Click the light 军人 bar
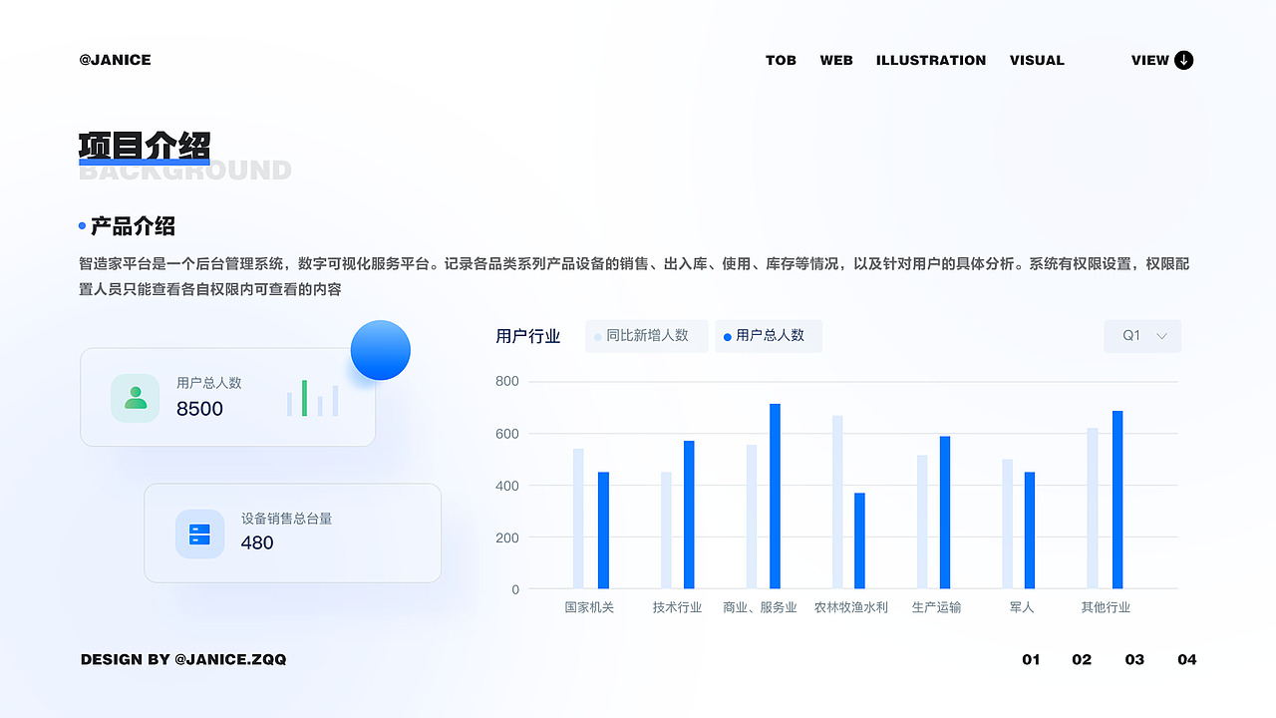Image resolution: width=1276 pixels, height=718 pixels. pyautogui.click(x=1008, y=524)
